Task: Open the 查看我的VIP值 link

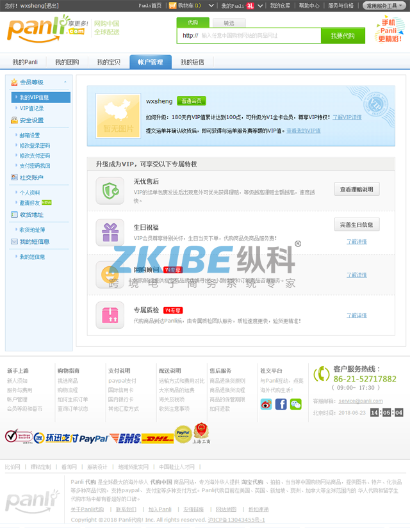Action: pyautogui.click(x=304, y=131)
